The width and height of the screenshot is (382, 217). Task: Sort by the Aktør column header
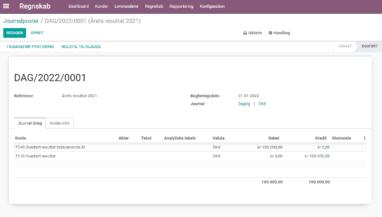(x=123, y=138)
